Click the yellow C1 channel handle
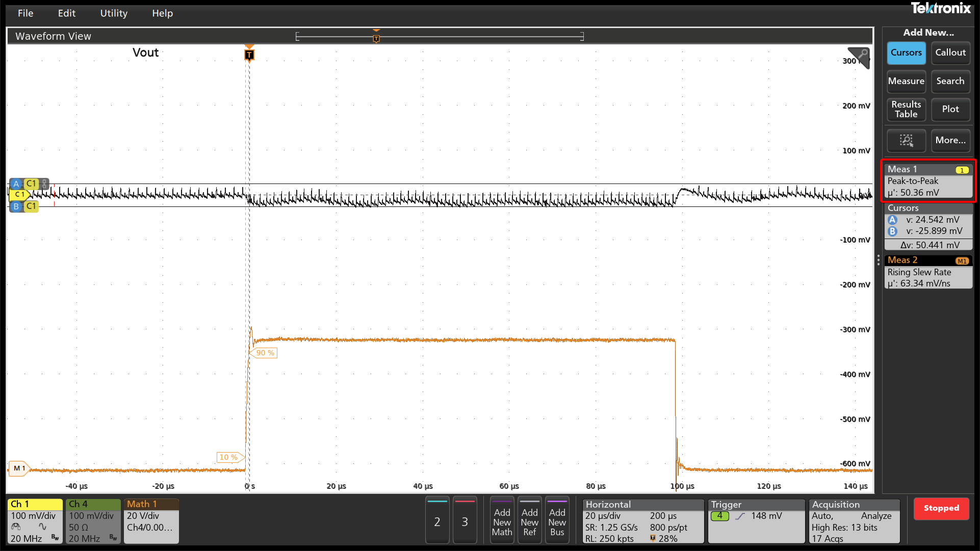 point(19,194)
